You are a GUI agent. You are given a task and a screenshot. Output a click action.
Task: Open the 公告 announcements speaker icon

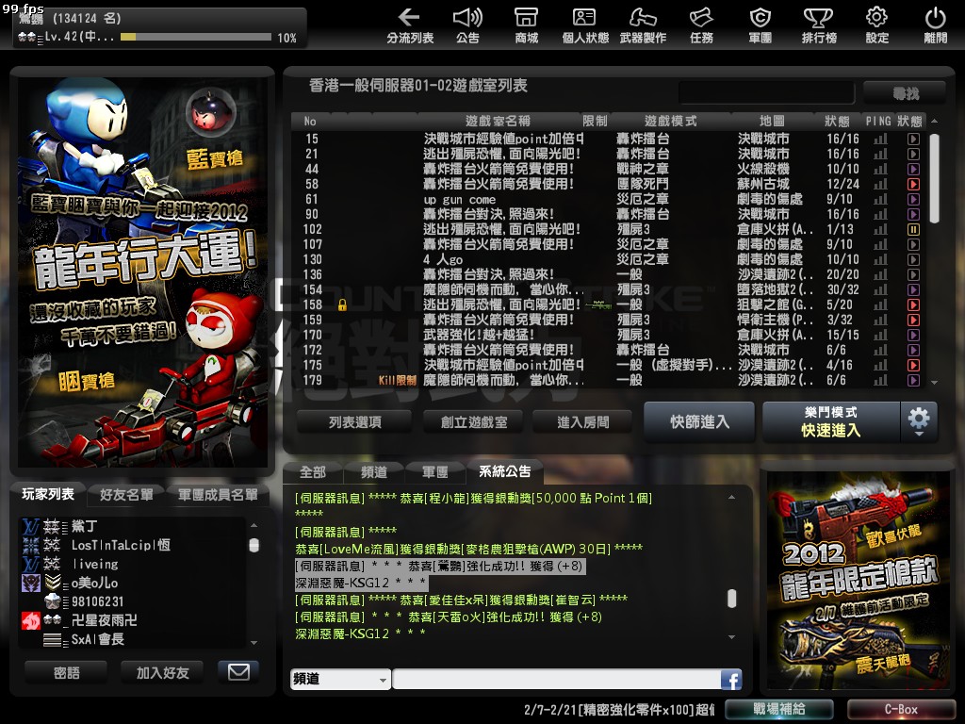point(467,19)
